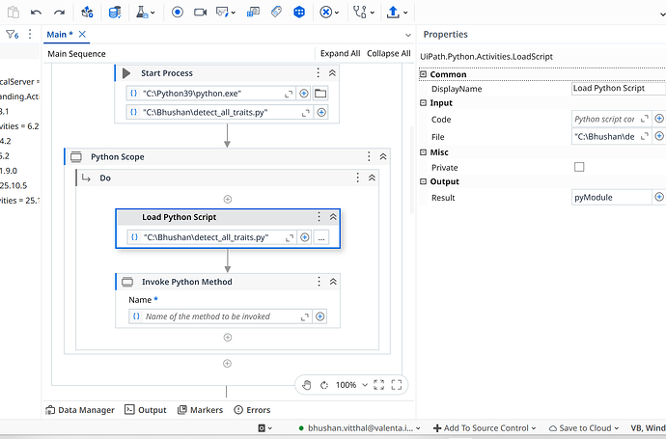Open the tab list dropdown chevron
666x439 pixels.
407,35
